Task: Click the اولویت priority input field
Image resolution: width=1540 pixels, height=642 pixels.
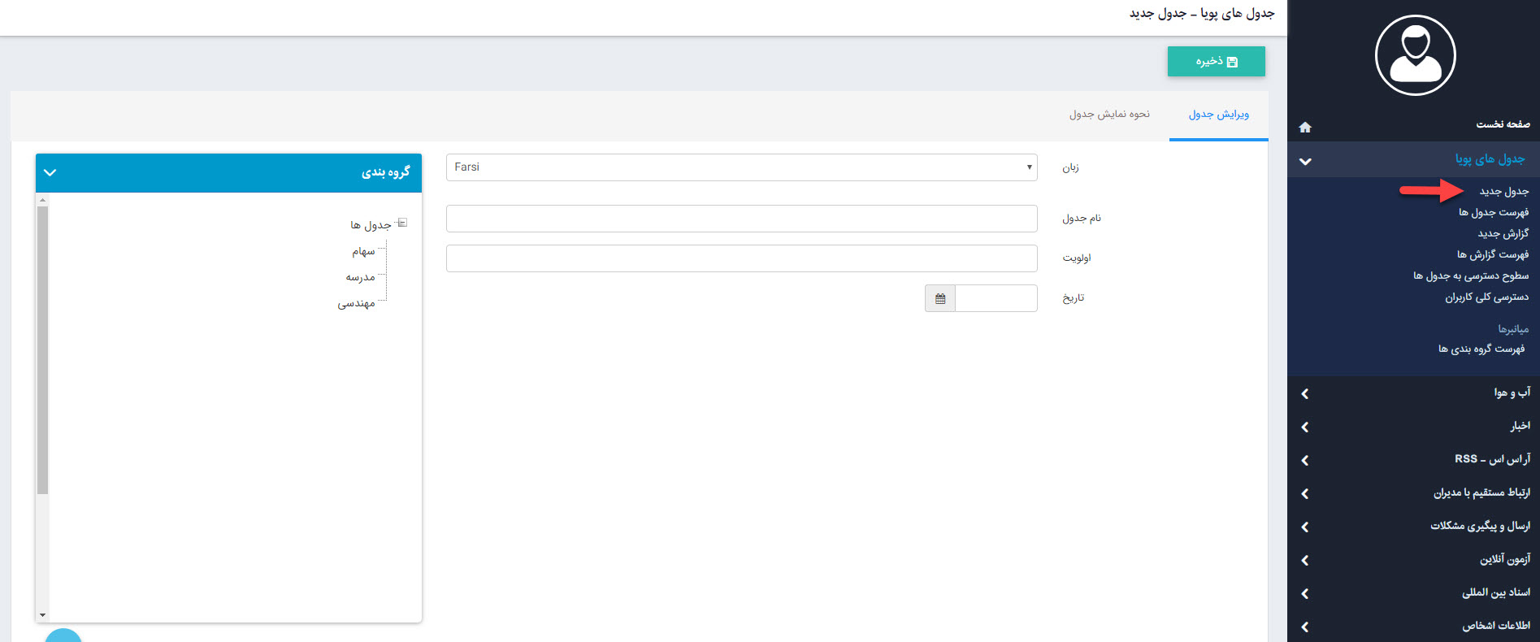Action: coord(741,258)
